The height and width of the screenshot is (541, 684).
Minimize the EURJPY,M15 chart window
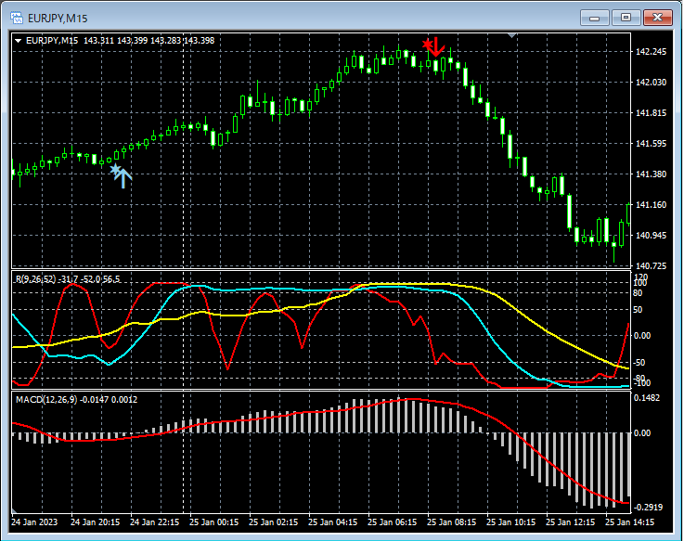click(x=594, y=18)
